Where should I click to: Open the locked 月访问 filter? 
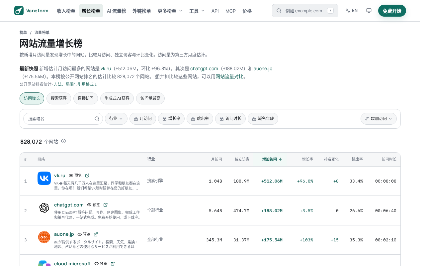(143, 119)
